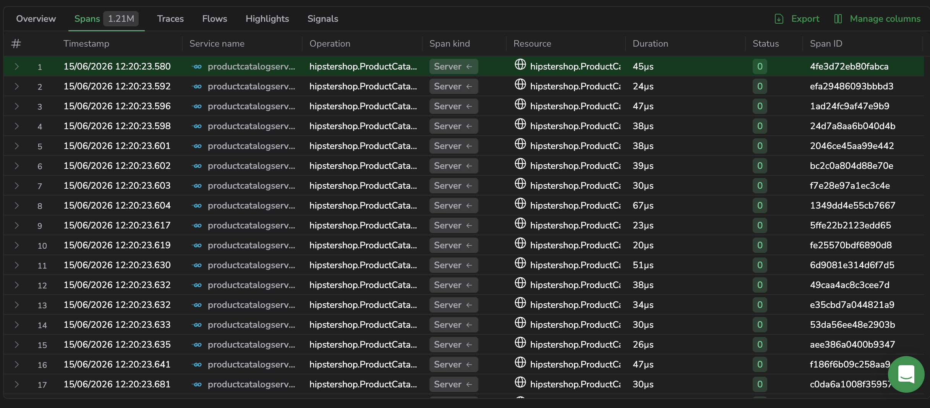Open the Overview tab
Screen dimensions: 930x408
click(36, 19)
